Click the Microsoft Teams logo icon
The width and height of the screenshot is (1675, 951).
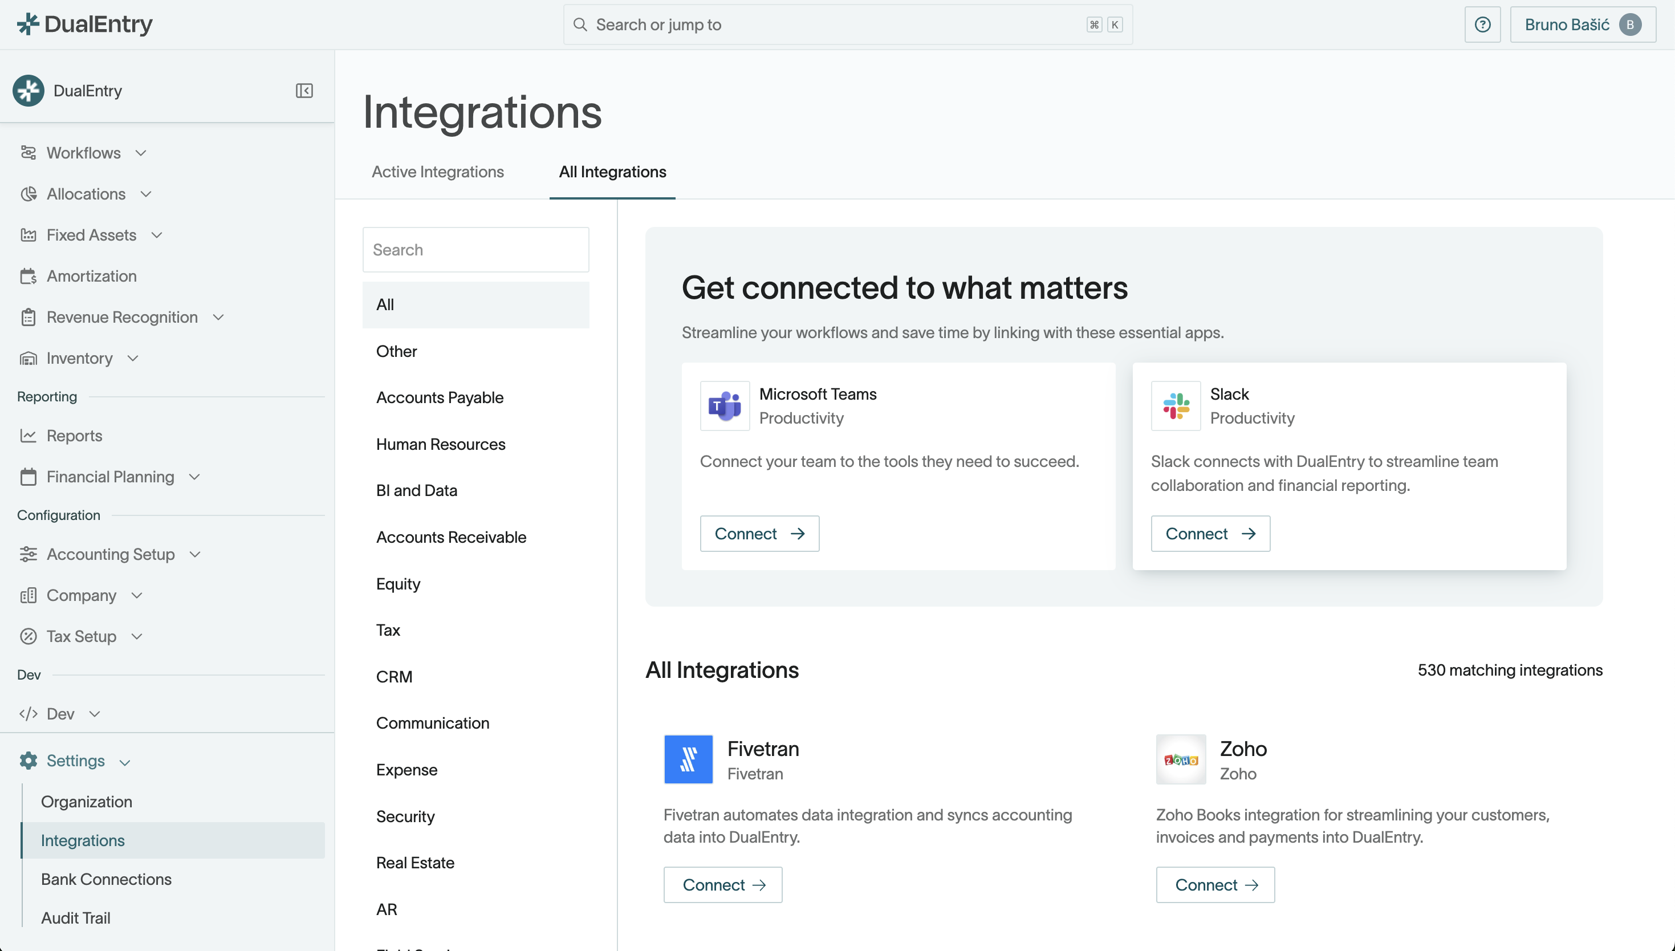[725, 405]
